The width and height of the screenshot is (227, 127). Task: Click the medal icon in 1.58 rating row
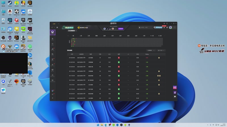coord(159,94)
